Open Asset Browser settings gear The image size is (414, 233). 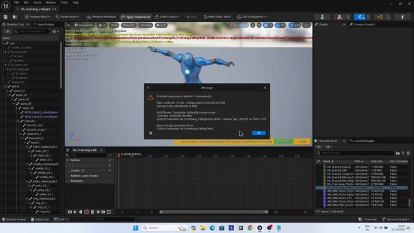408,153
